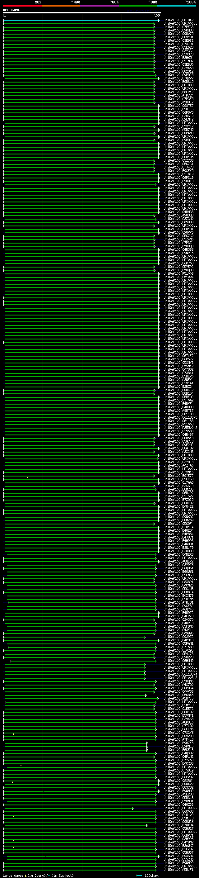Click the UniRef100_Q2V458 label

[x=178, y=68]
